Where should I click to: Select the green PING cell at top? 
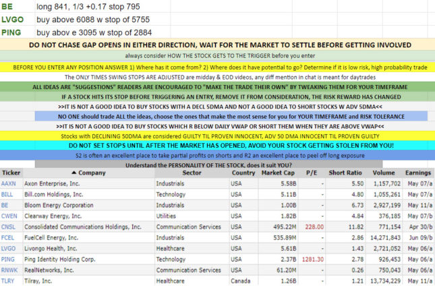pyautogui.click(x=18, y=32)
